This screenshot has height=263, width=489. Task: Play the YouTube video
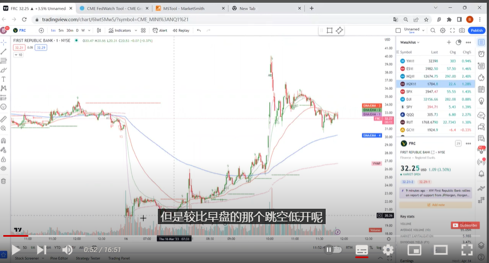coord(16,250)
